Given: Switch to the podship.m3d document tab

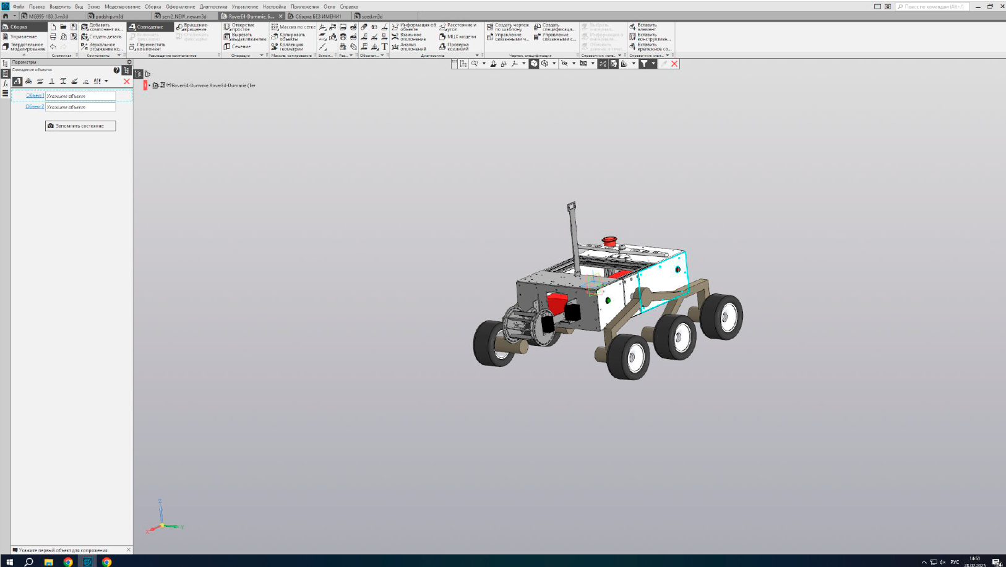Looking at the screenshot, I should click(x=109, y=16).
